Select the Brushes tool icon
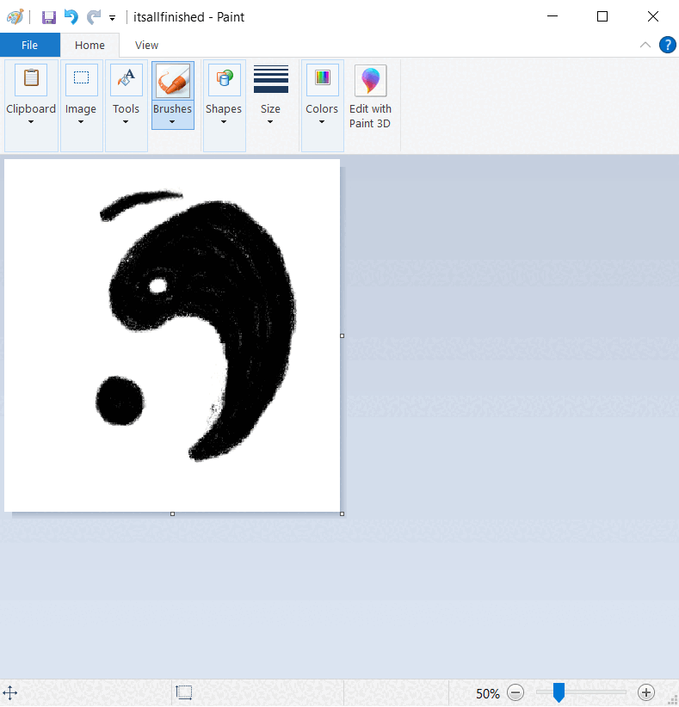The width and height of the screenshot is (679, 707). [x=173, y=80]
